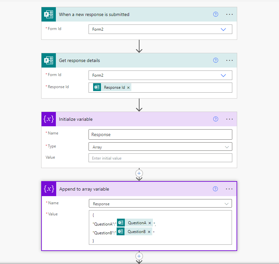Open help for Append to array variable
The image size is (279, 264).
[x=216, y=189]
